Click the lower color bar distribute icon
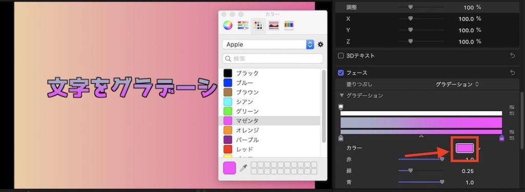Viewport: 525px width, 192px height. point(512,138)
